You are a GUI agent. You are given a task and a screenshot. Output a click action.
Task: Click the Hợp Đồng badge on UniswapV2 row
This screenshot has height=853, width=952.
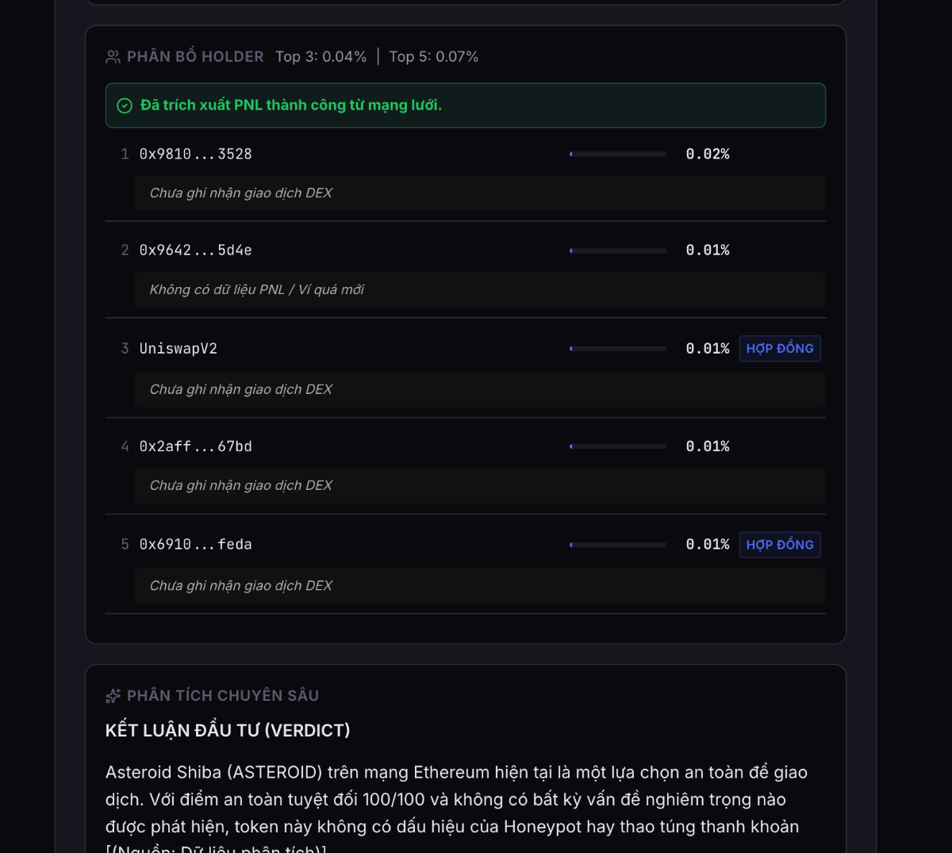click(x=779, y=349)
